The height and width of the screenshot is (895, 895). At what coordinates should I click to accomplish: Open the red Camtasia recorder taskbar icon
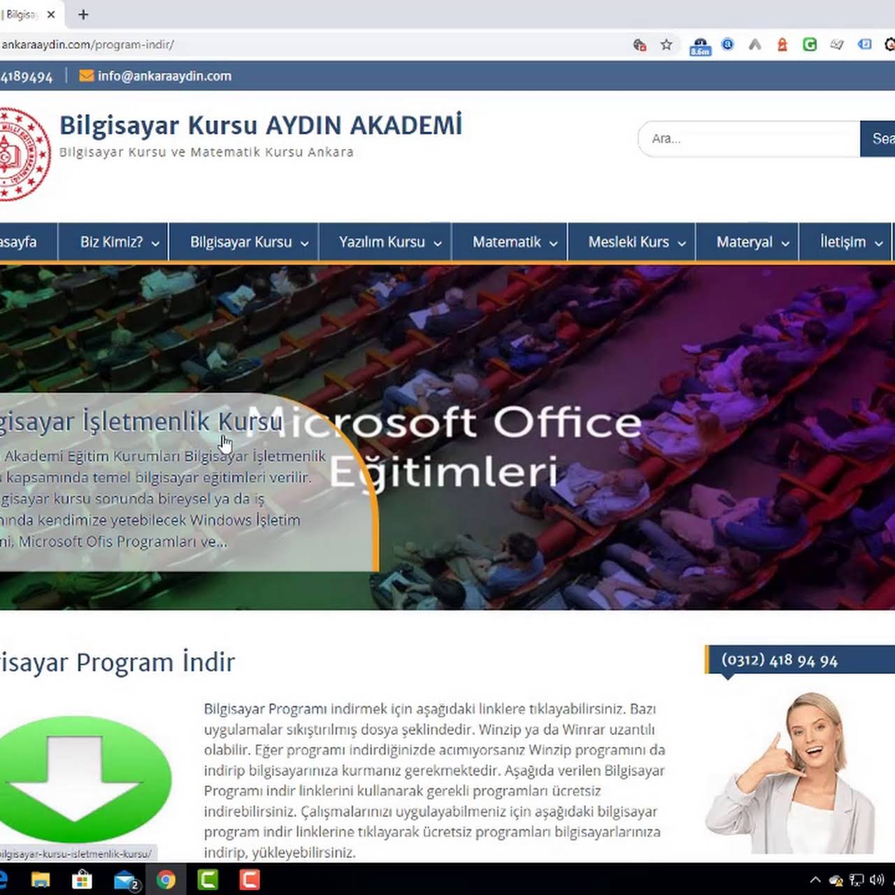click(x=250, y=879)
